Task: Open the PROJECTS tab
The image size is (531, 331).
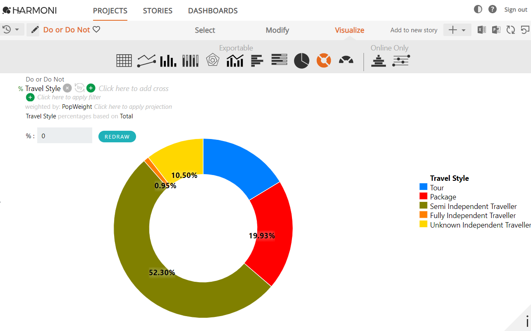Action: point(110,11)
